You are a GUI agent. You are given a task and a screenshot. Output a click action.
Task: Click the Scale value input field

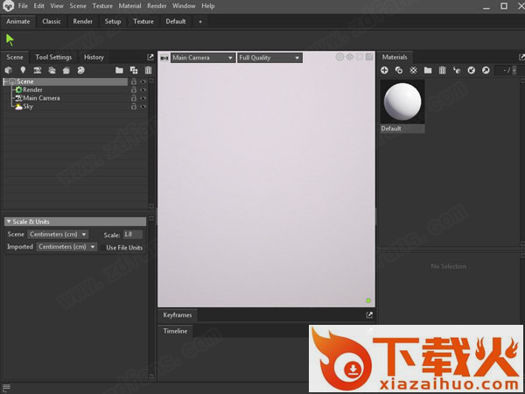pyautogui.click(x=133, y=235)
